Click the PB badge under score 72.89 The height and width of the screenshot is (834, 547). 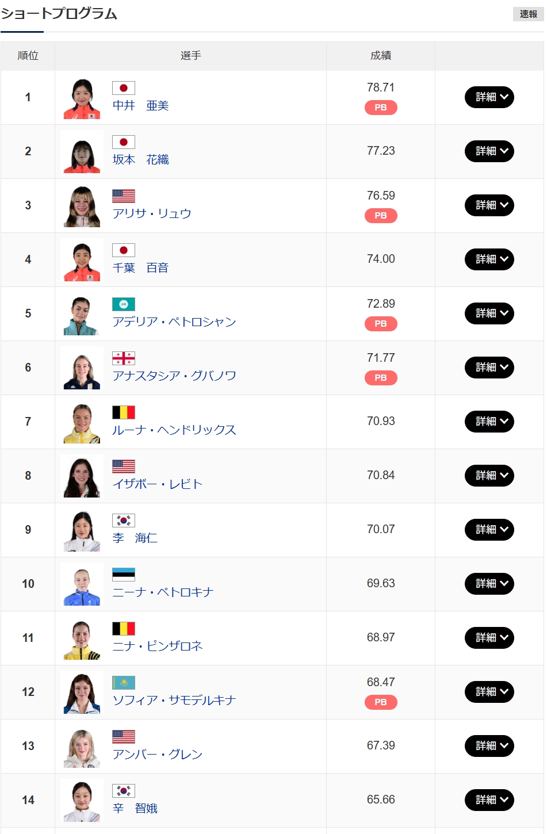380,324
